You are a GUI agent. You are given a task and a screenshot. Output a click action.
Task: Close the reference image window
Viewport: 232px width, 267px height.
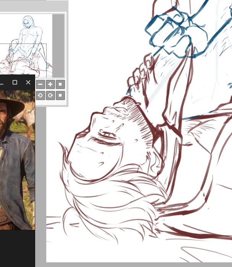click(28, 82)
